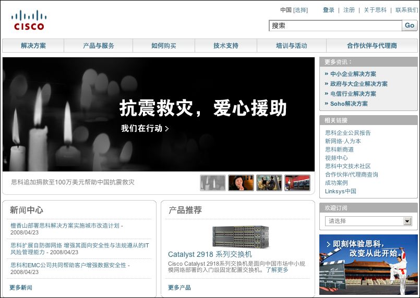Open 成功案例 link
The width and height of the screenshot is (420, 298).
[x=337, y=183]
